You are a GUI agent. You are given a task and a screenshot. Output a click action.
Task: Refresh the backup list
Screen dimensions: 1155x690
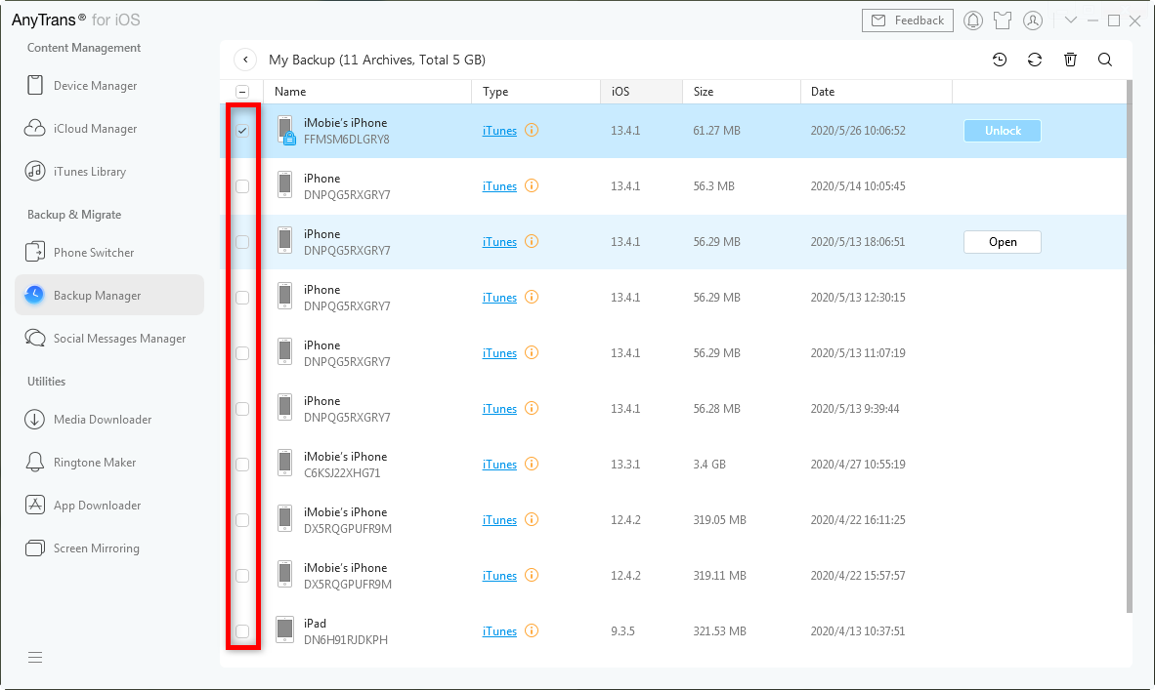pyautogui.click(x=1035, y=60)
